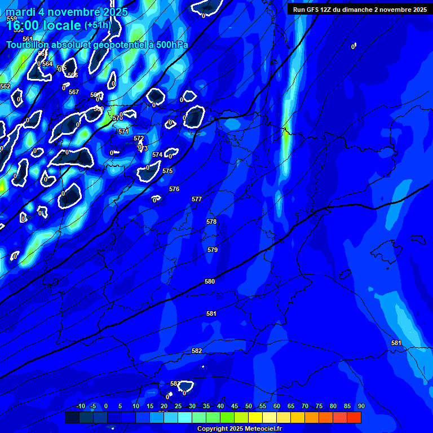Click the 582 contour label in the south
The image size is (433, 433).
tap(197, 351)
